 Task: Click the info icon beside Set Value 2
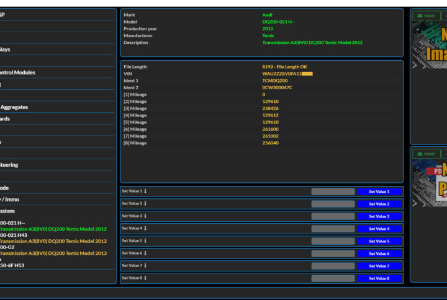coord(145,204)
